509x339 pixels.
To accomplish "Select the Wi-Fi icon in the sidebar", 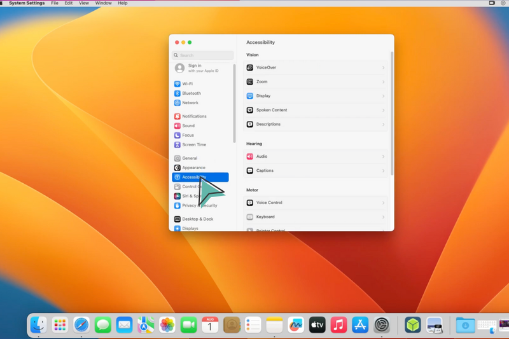I will pyautogui.click(x=178, y=84).
